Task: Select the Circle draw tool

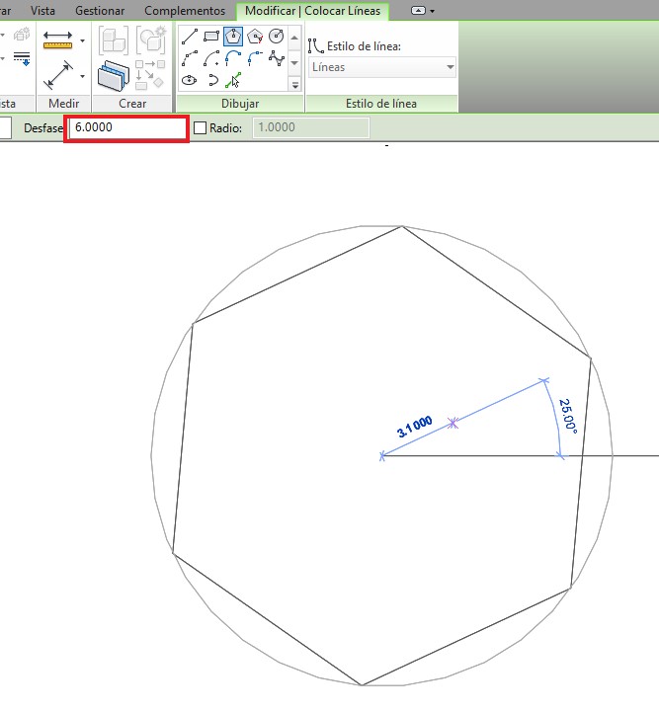Action: (277, 38)
